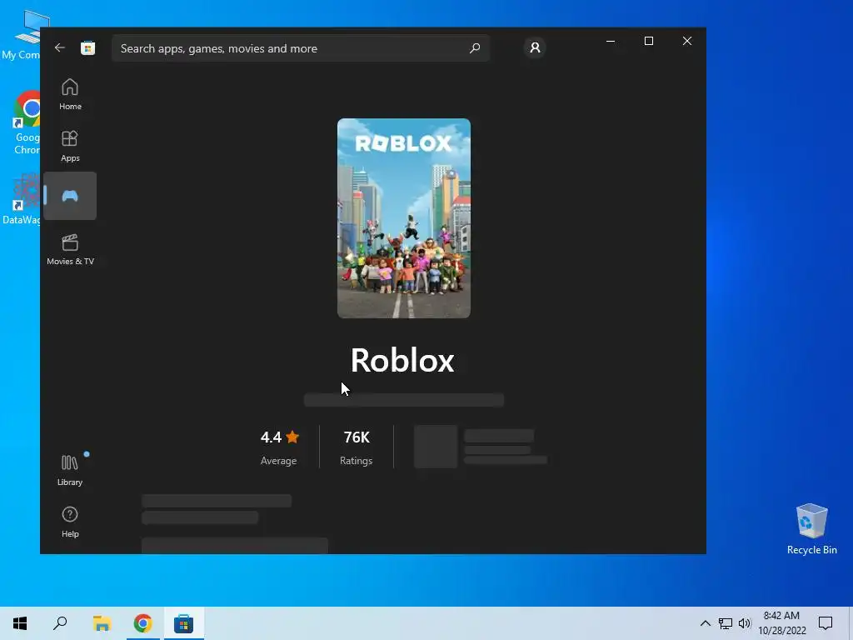Show hidden system tray icons
The width and height of the screenshot is (853, 640).
[x=705, y=623]
